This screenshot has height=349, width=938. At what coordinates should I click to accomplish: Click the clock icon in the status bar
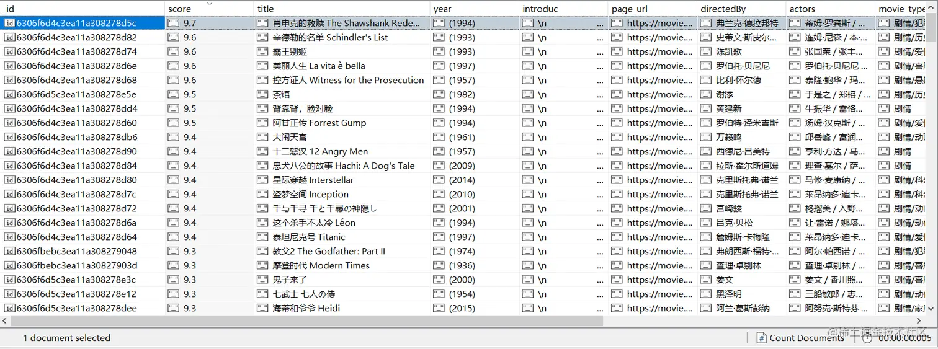click(x=867, y=338)
